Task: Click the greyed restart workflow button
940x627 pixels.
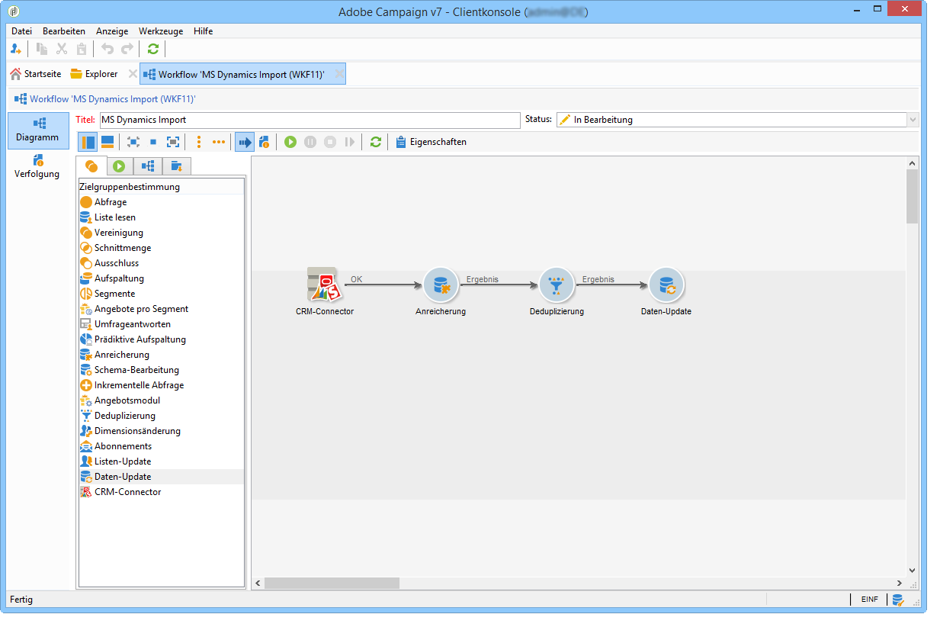Action: pyautogui.click(x=350, y=142)
